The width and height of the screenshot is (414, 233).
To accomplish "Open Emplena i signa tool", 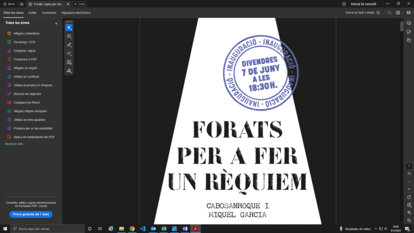I will point(24,51).
